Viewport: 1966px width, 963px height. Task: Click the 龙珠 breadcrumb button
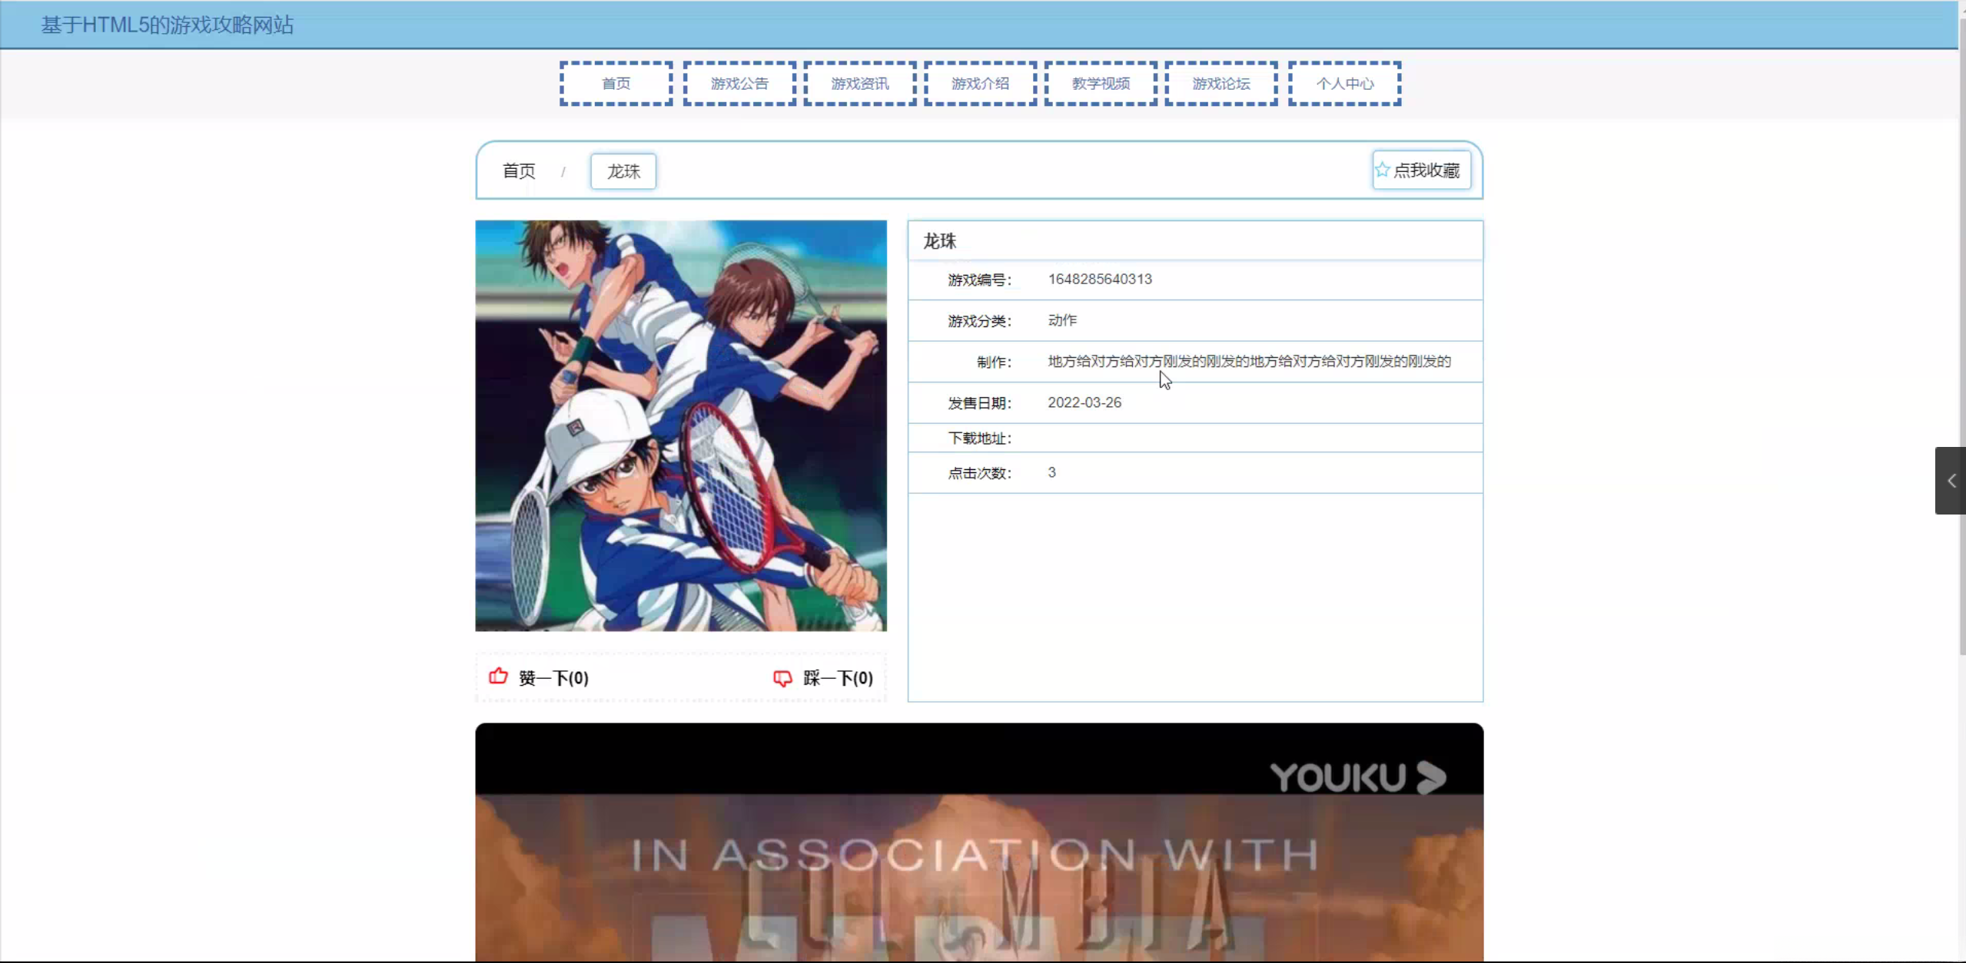pos(623,171)
